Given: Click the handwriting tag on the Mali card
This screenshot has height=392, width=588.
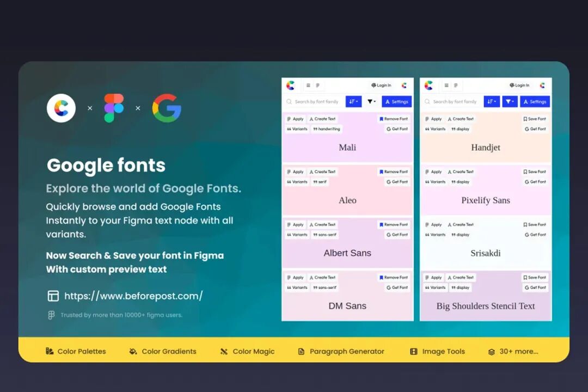Looking at the screenshot, I should coord(326,129).
